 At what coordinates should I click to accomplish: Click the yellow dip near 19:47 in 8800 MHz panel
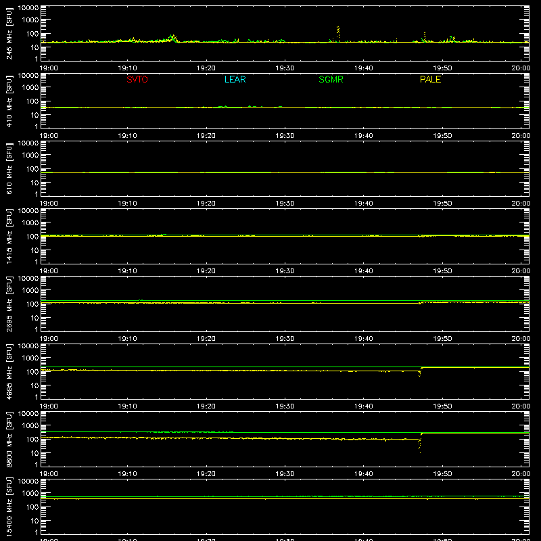coord(419,445)
